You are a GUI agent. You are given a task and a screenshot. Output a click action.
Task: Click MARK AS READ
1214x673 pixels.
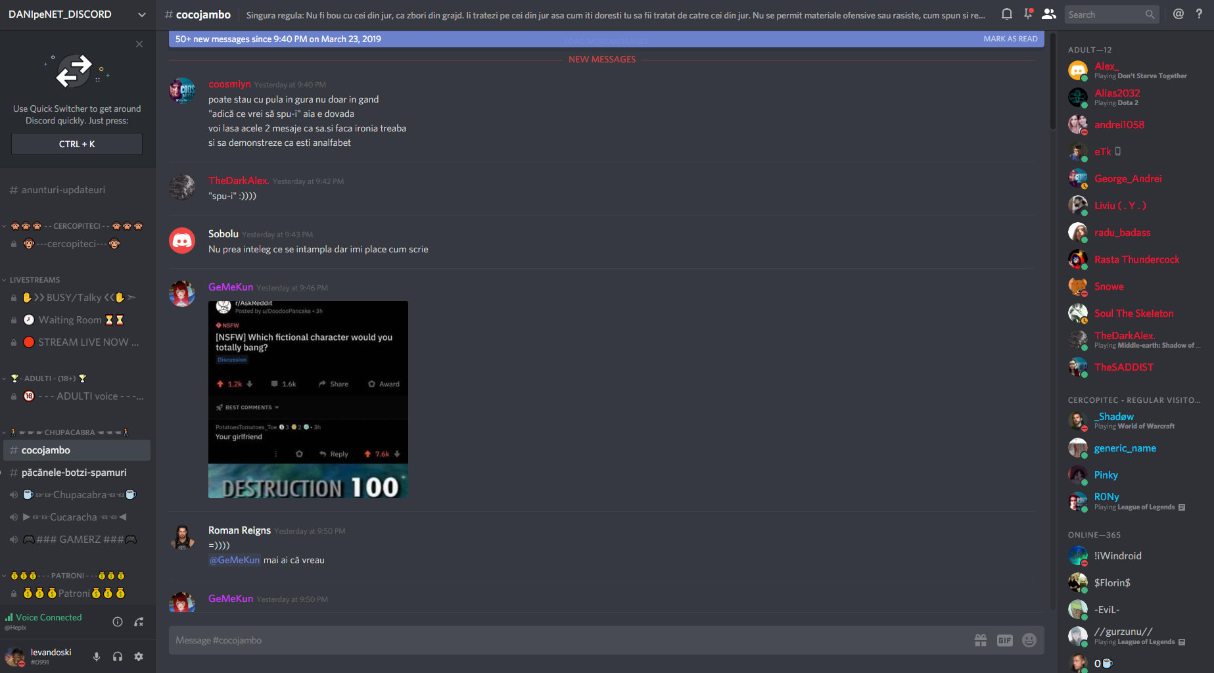tap(1010, 39)
